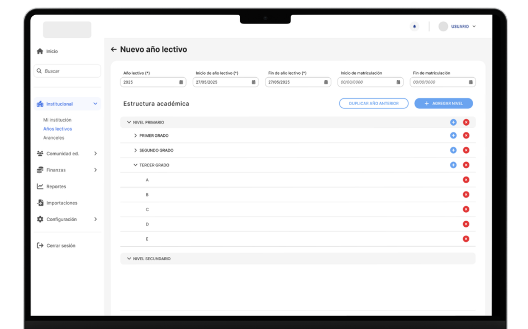This screenshot has width=528, height=329.
Task: Remove section C with red X
Action: (x=466, y=209)
